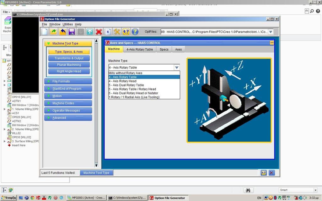
Task: Expand the Start/End of Program section
Action: click(x=68, y=89)
